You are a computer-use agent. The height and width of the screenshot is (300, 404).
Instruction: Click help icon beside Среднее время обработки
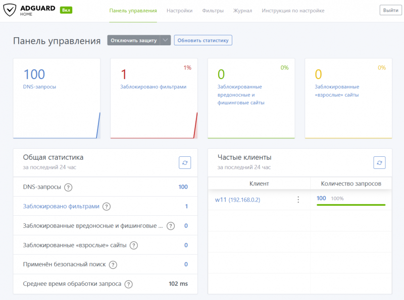click(128, 284)
